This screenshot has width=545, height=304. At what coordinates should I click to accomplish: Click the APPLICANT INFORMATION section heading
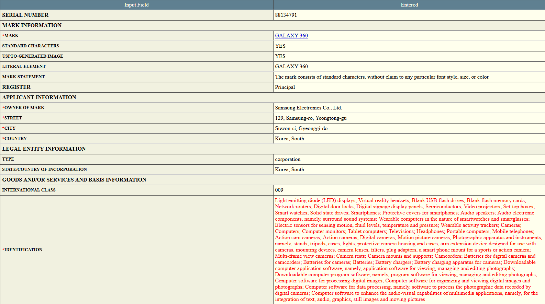[39, 97]
